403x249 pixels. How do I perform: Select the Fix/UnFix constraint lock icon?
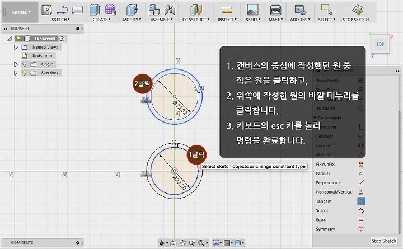click(x=361, y=164)
